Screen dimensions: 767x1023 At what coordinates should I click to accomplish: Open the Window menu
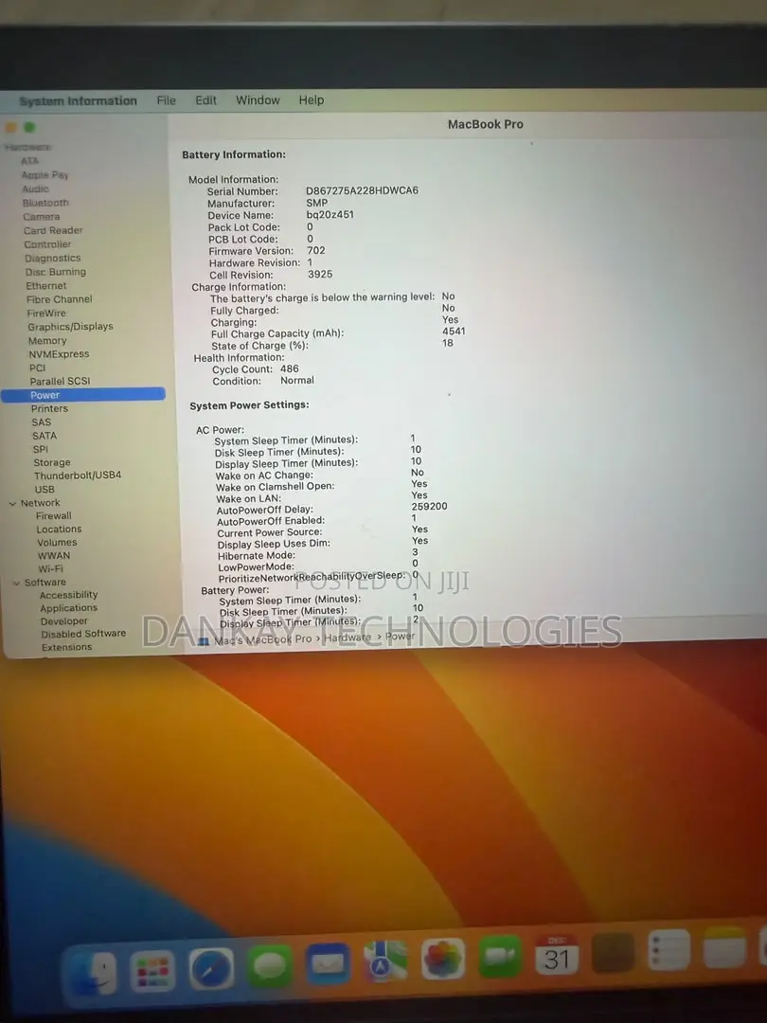tap(258, 99)
